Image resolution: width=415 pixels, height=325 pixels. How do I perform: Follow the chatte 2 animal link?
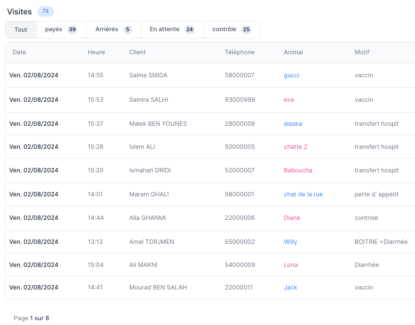tap(295, 147)
